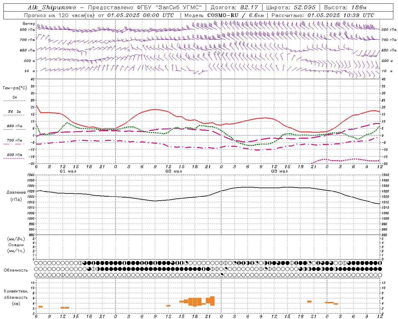Click the tallest orange convective cloud bar cluster
Image resolution: width=398 pixels, height=319 pixels.
coord(195,302)
